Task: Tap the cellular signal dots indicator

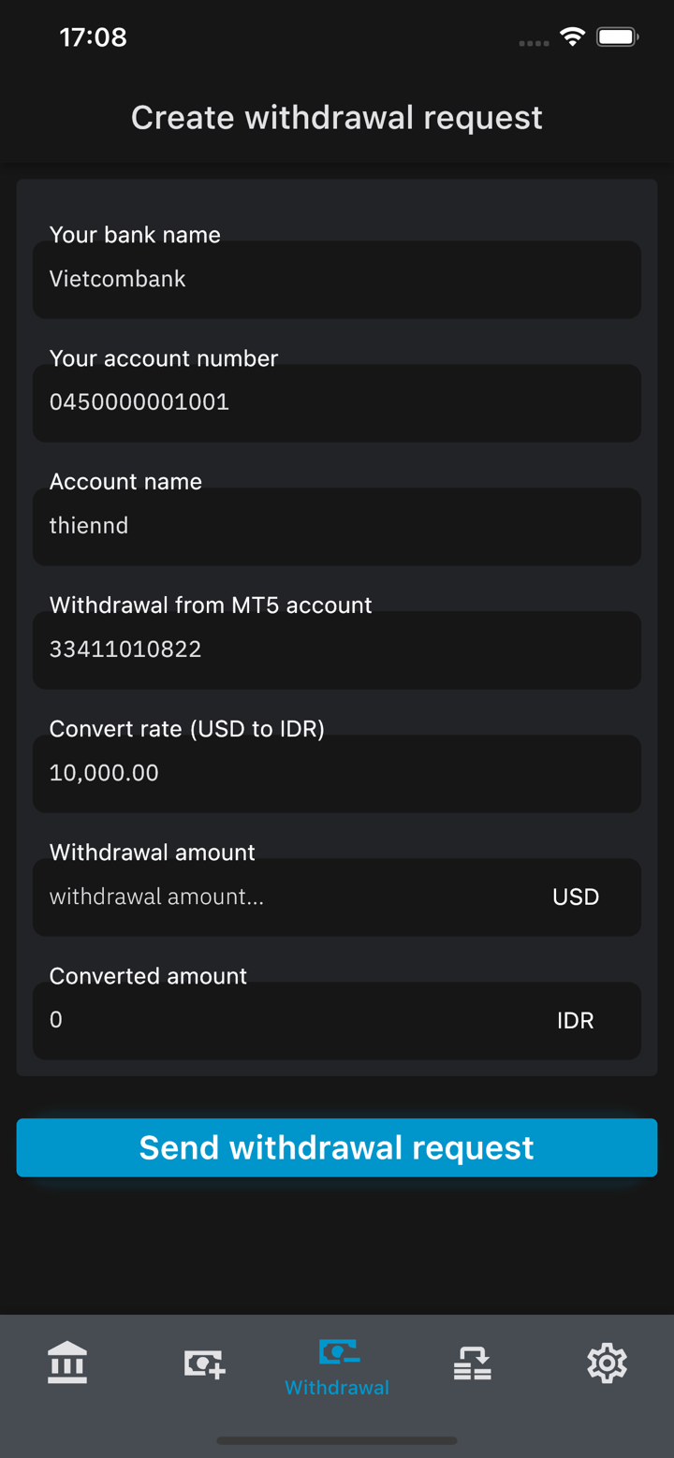Action: point(534,43)
